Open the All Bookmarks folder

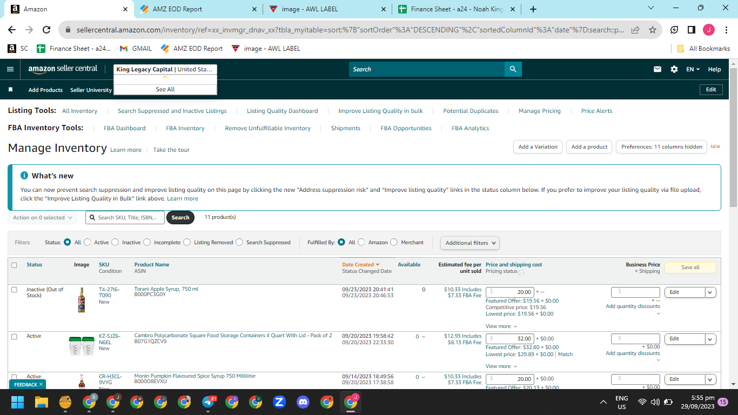click(x=703, y=48)
